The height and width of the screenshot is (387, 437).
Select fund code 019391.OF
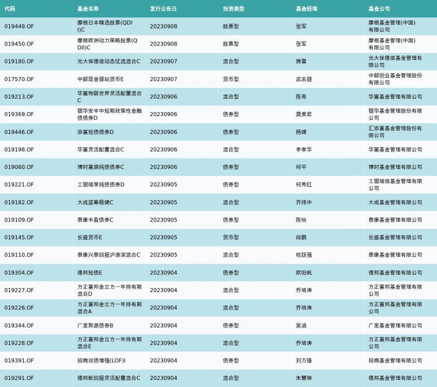pos(19,360)
